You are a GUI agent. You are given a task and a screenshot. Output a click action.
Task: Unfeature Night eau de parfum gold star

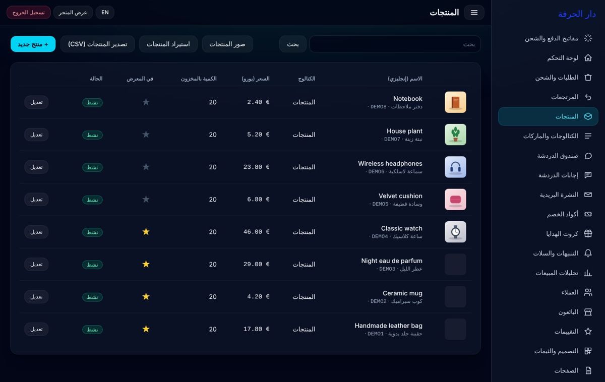pyautogui.click(x=146, y=264)
